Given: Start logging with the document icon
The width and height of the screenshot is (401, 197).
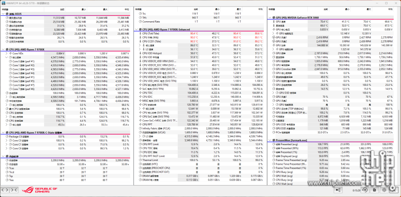Looking at the screenshot, I should [x=375, y=190].
